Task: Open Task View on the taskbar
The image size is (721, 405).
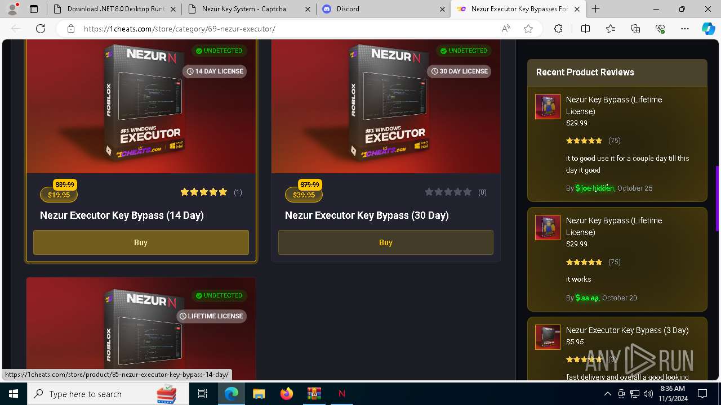Action: pyautogui.click(x=203, y=394)
